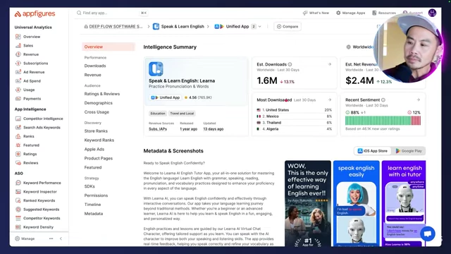The height and width of the screenshot is (254, 451).
Task: Open the Keyword Performance icon
Action: point(18,183)
